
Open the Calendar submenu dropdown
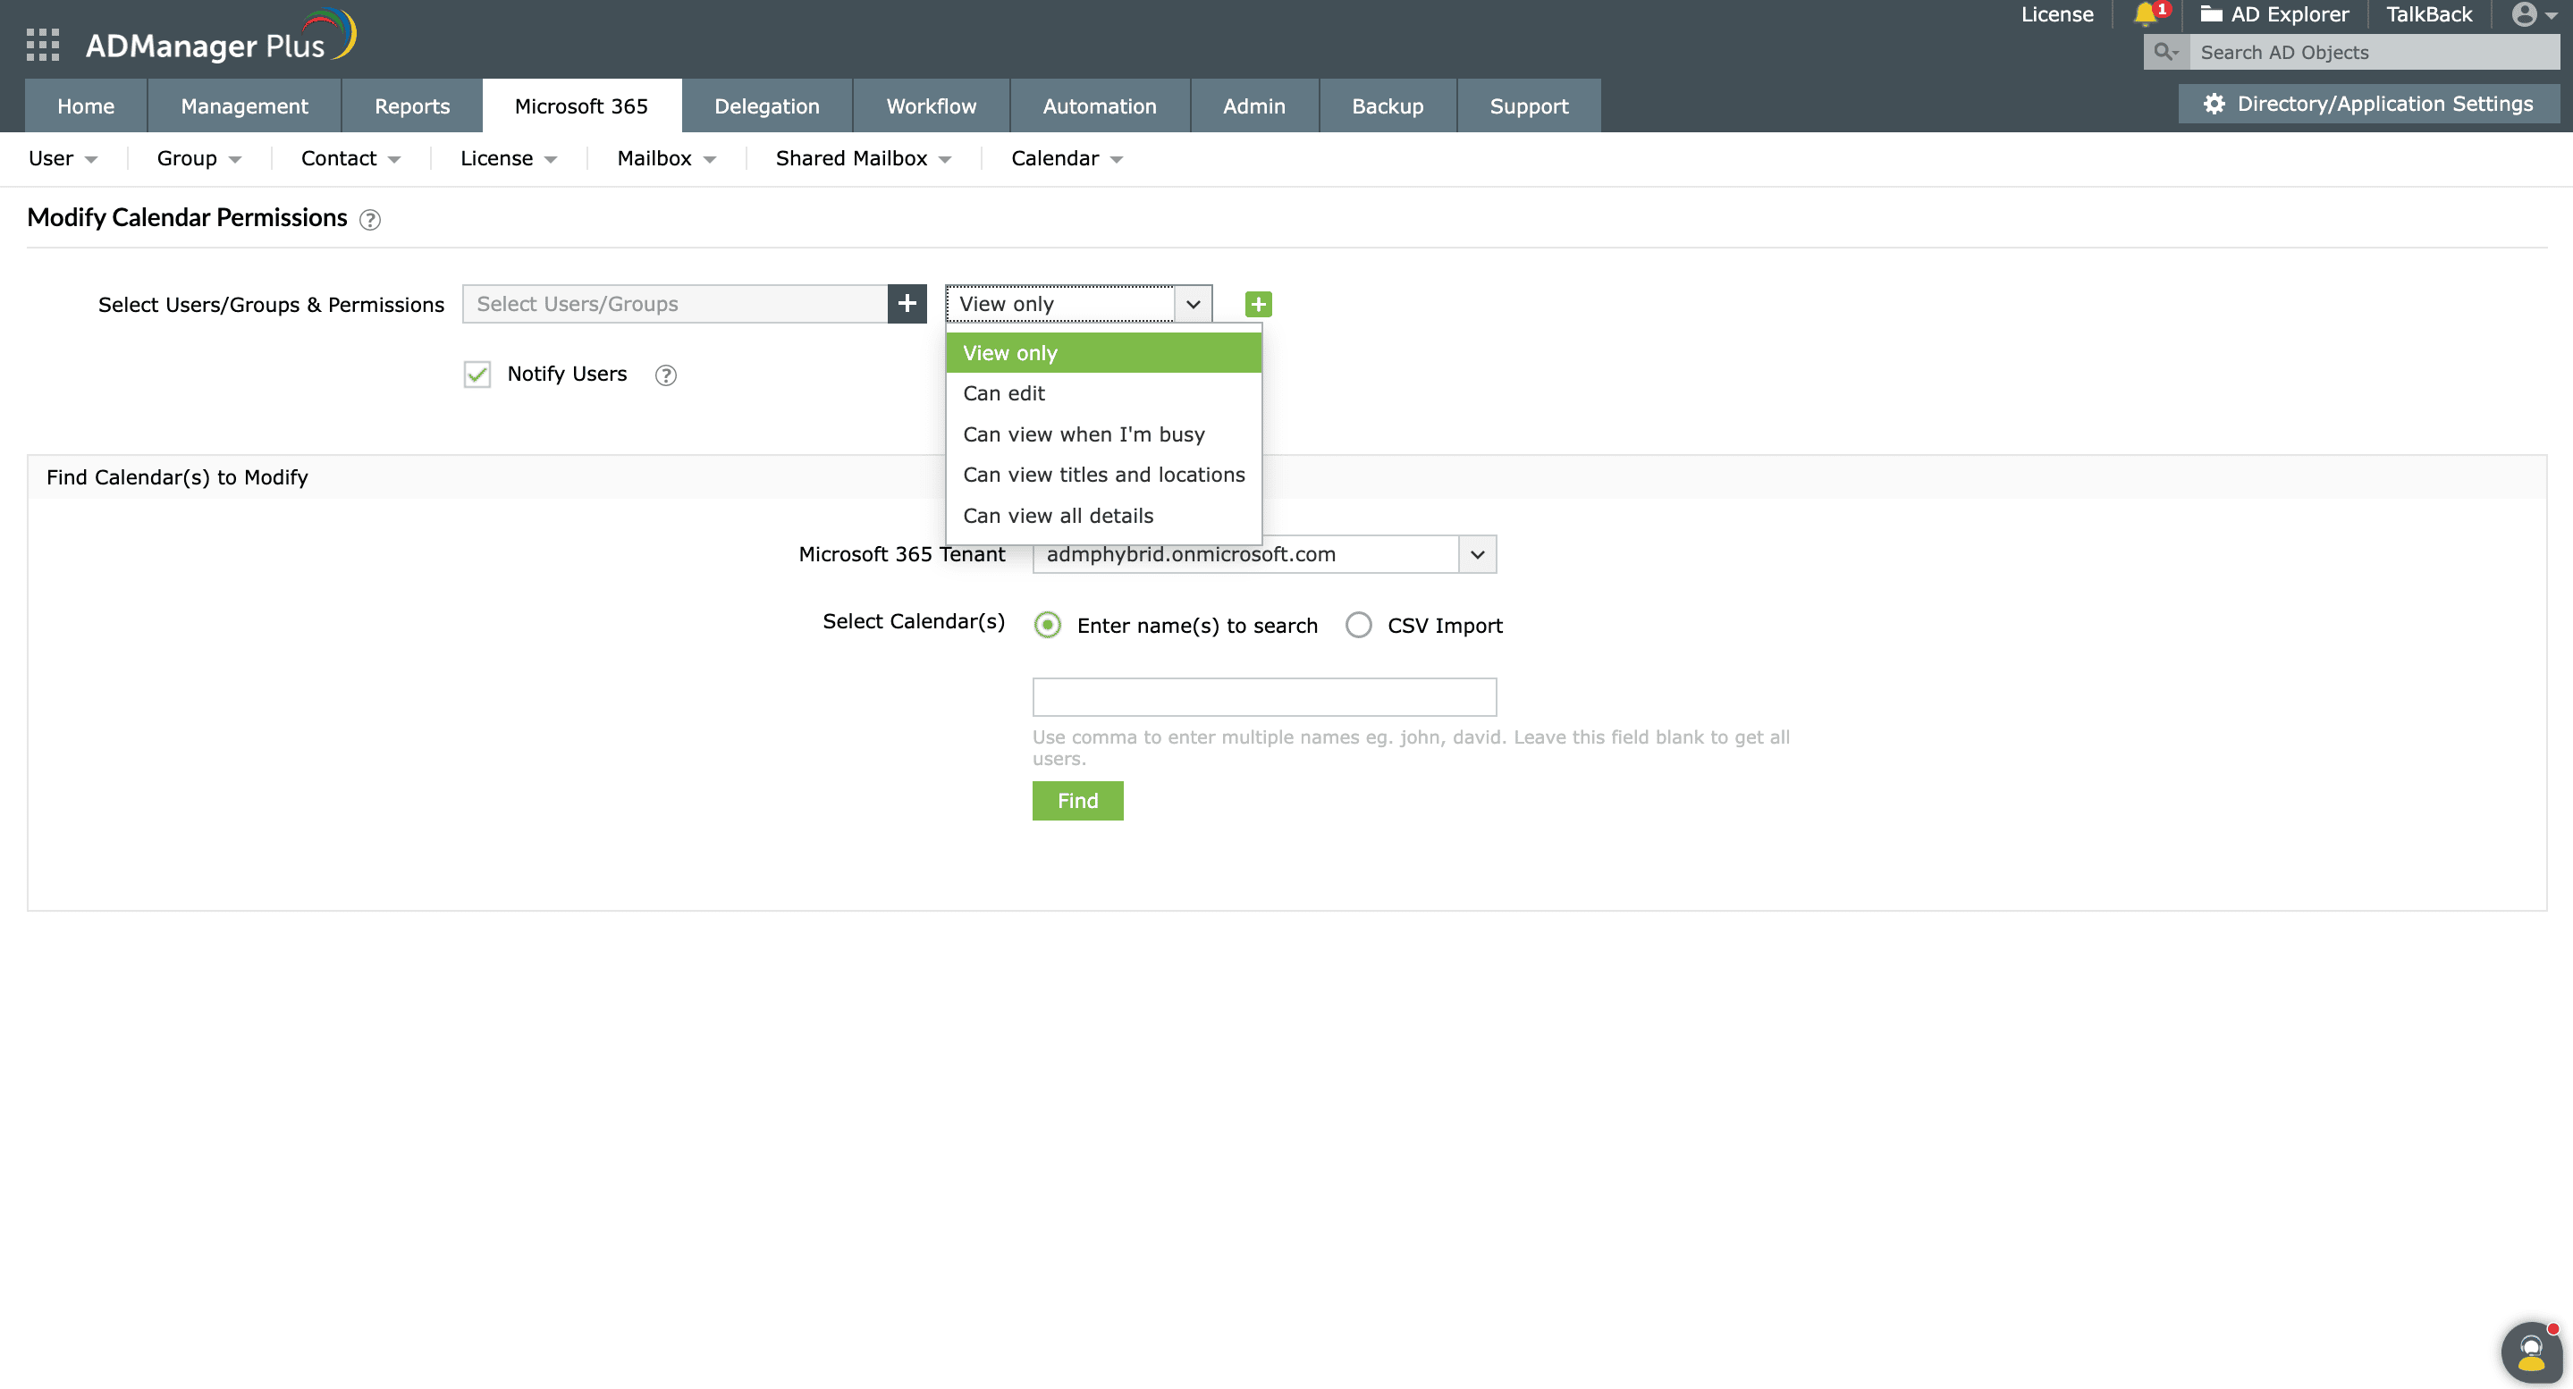1066,159
